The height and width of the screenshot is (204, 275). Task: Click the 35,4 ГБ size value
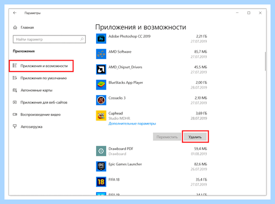pyautogui.click(x=201, y=180)
